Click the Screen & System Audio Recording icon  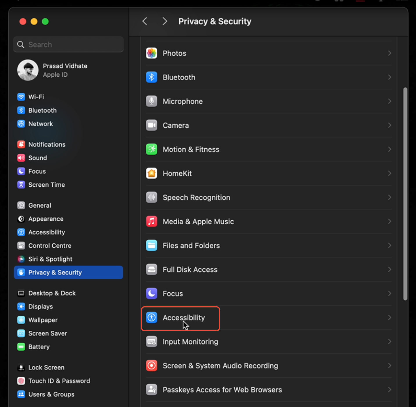click(x=151, y=365)
